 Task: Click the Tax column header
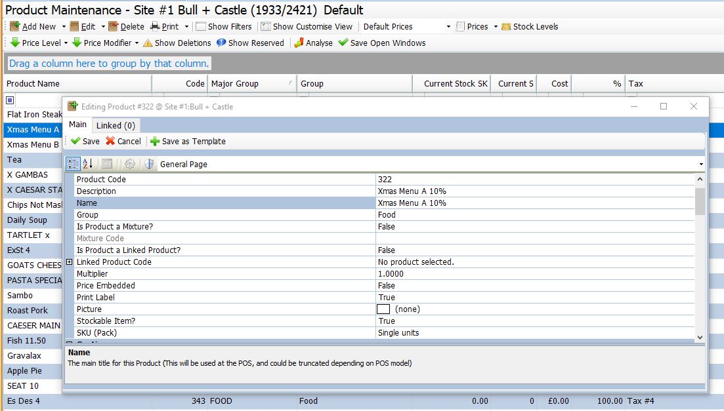coord(674,83)
